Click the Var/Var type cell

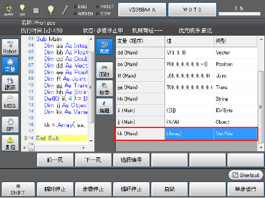pyautogui.click(x=236, y=134)
